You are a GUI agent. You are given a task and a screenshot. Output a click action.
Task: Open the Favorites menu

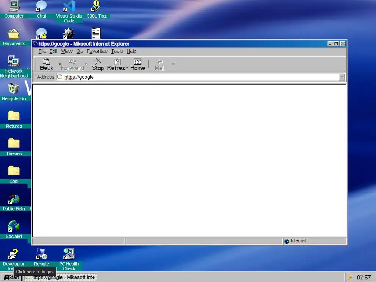tap(97, 51)
